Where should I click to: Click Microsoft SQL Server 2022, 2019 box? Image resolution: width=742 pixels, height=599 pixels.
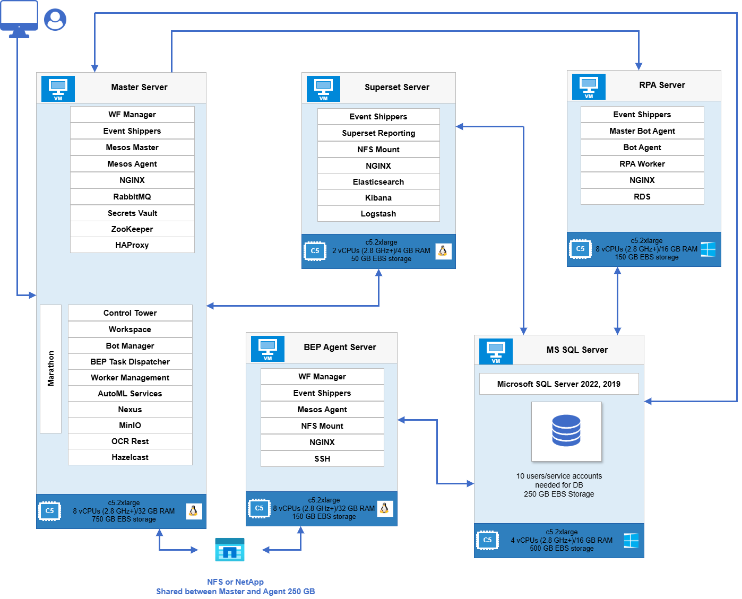click(559, 384)
